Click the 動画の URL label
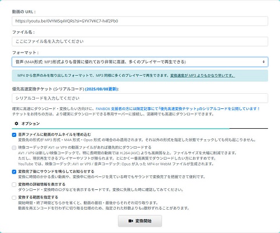The width and height of the screenshot is (280, 233). (x=24, y=12)
